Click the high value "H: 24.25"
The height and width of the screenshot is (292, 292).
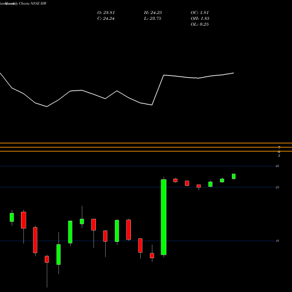click(153, 13)
